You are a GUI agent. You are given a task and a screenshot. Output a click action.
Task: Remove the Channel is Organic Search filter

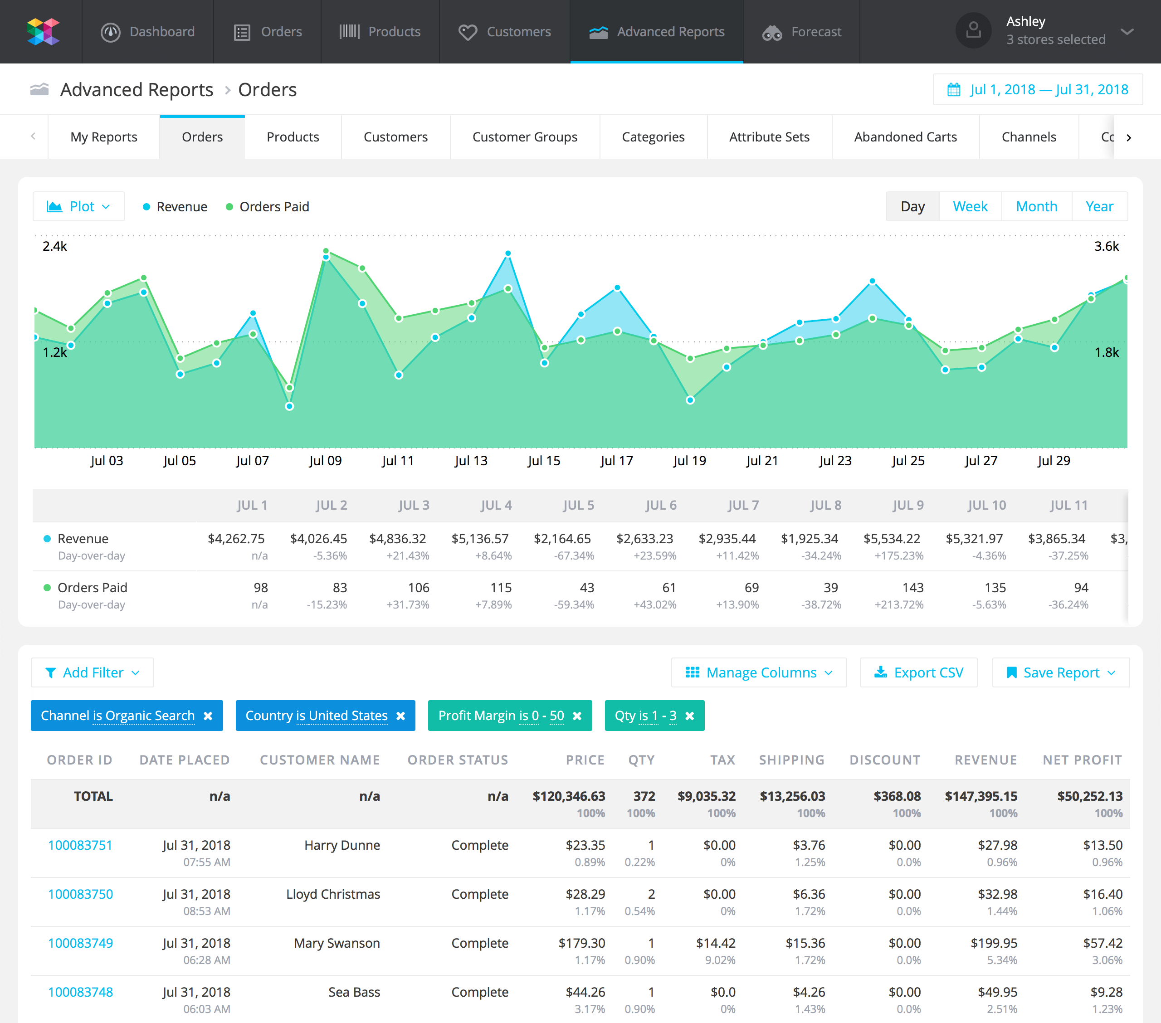pyautogui.click(x=207, y=716)
